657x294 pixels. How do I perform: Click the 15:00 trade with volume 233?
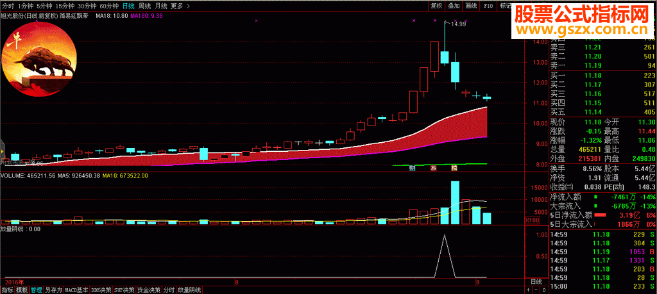[x=602, y=286]
